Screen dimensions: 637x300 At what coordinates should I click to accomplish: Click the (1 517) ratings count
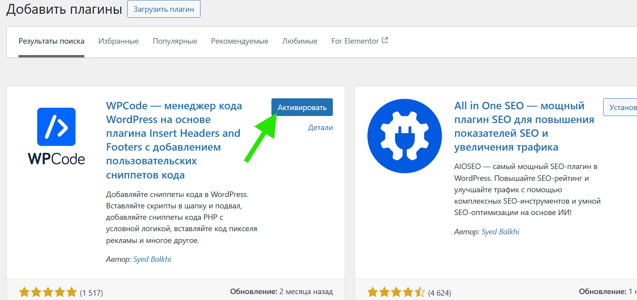91,293
